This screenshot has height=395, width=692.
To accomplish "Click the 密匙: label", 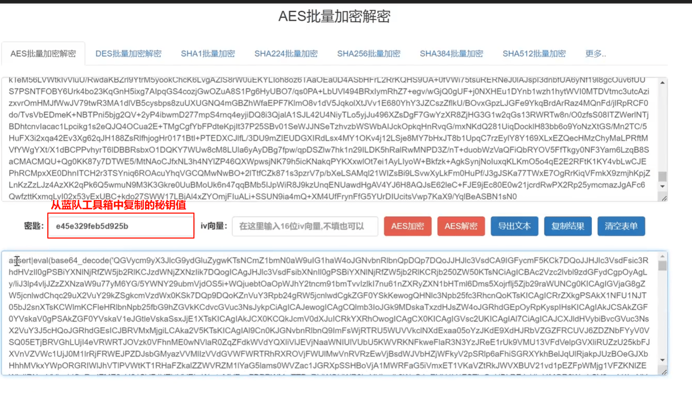I will tap(33, 226).
